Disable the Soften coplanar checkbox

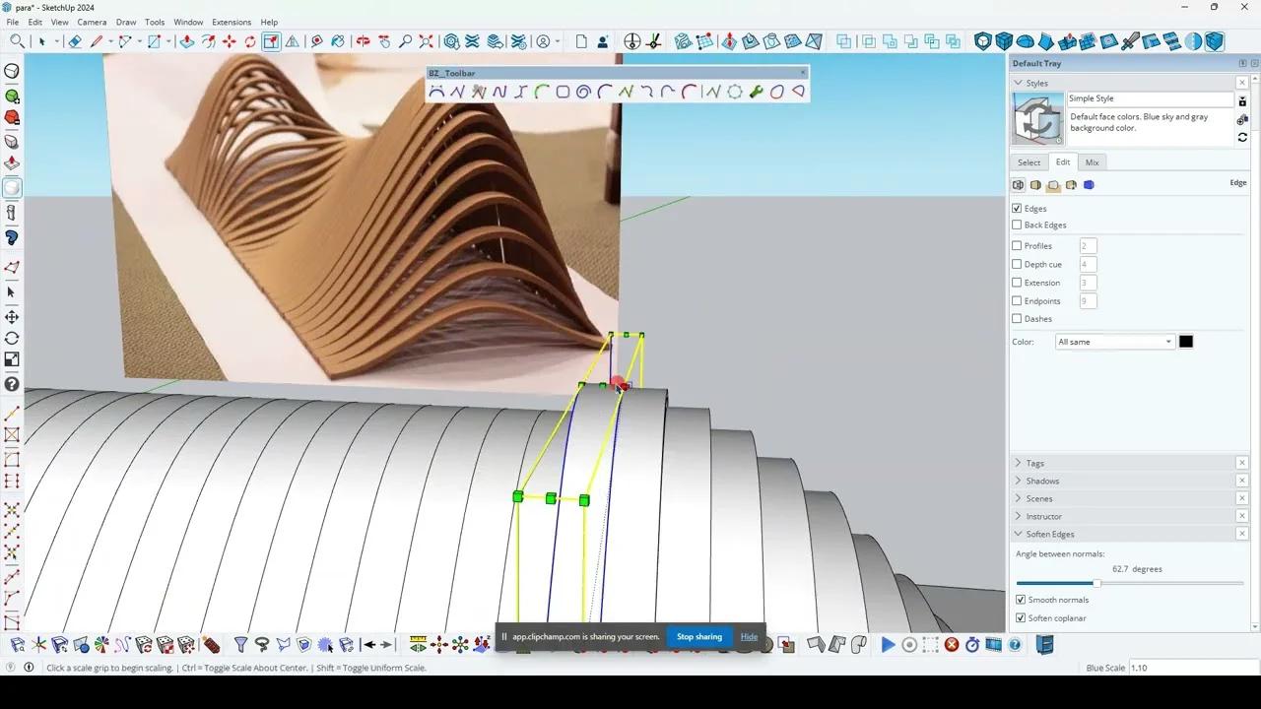coord(1021,617)
